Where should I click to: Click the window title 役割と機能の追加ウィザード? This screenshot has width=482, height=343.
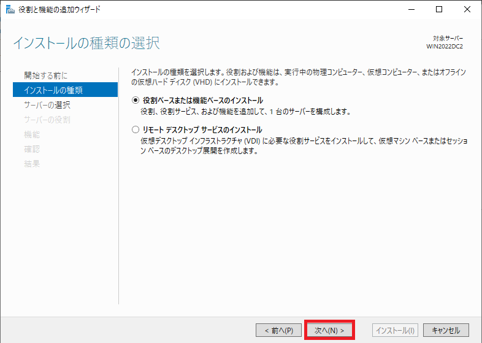[59, 10]
